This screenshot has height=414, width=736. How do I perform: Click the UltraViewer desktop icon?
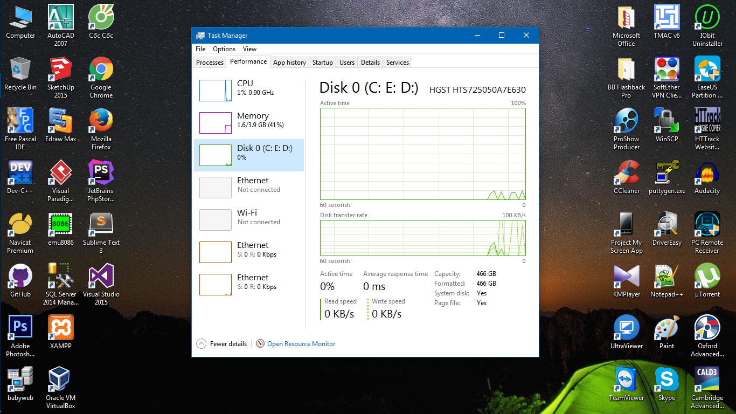[x=627, y=332]
